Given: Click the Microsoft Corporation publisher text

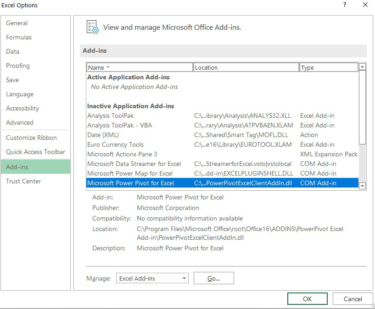Looking at the screenshot, I should point(168,208).
